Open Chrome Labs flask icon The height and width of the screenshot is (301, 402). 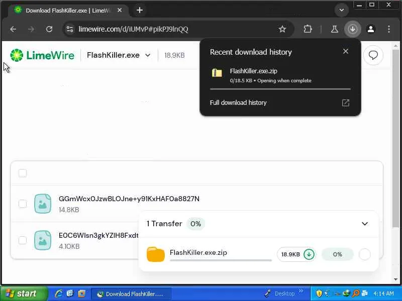click(334, 29)
